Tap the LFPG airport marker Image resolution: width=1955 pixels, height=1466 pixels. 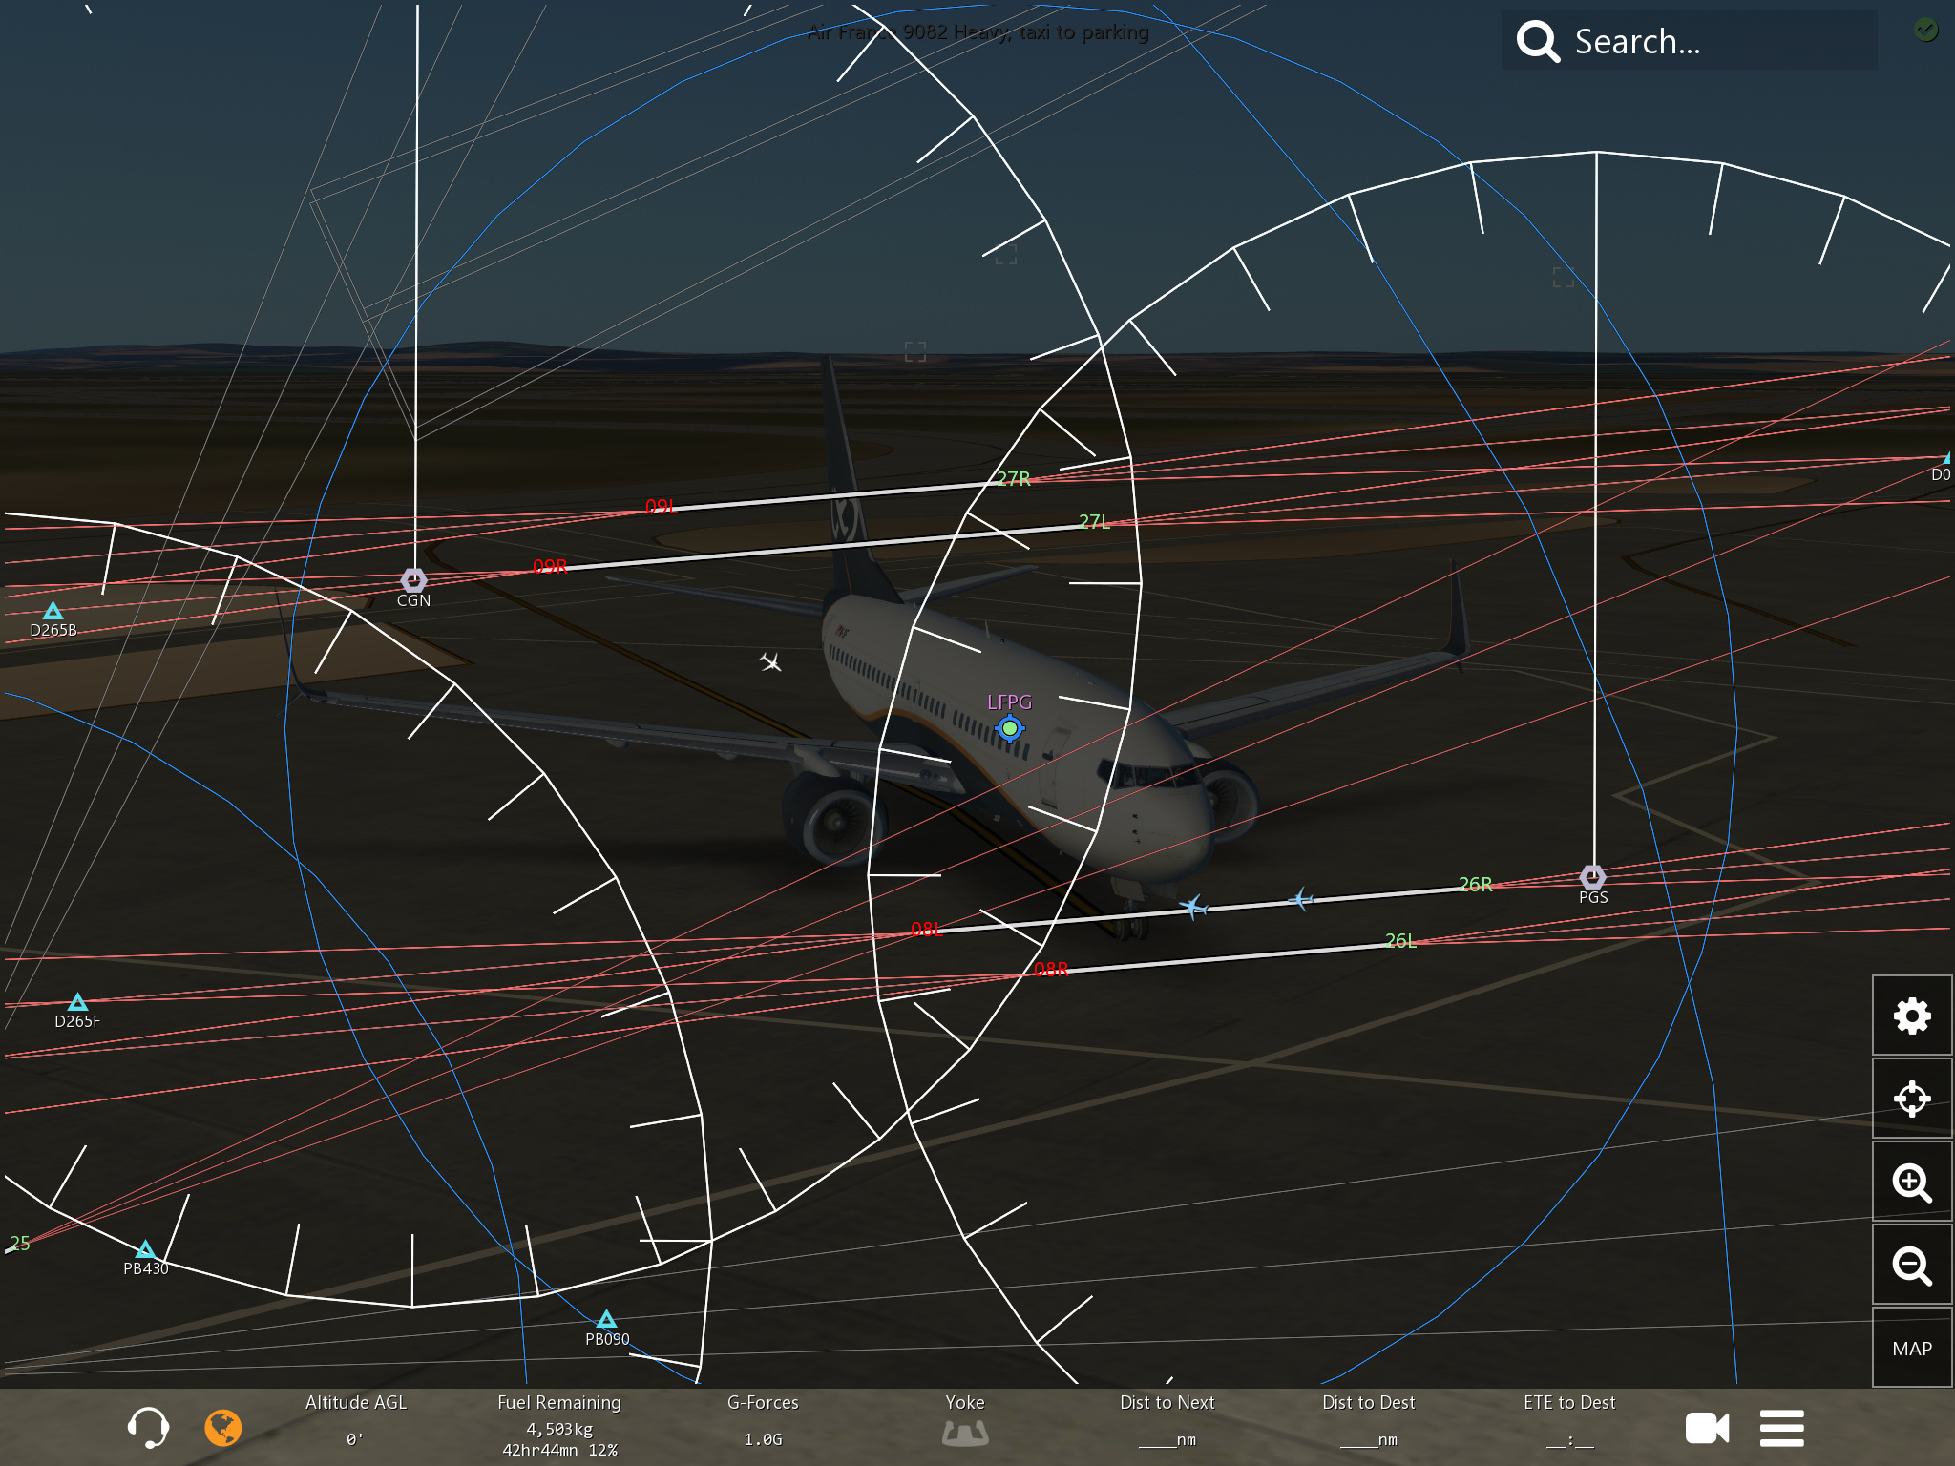click(1009, 728)
